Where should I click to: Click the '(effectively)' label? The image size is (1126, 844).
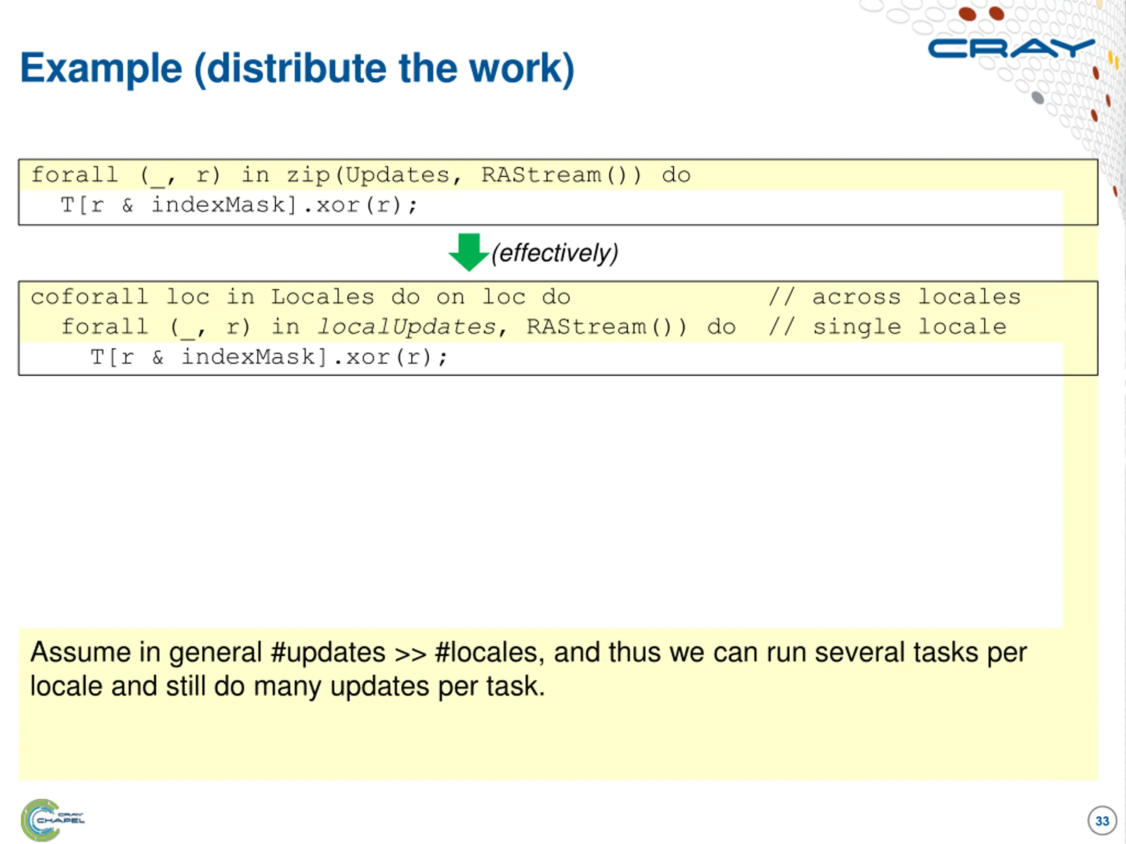click(x=554, y=253)
